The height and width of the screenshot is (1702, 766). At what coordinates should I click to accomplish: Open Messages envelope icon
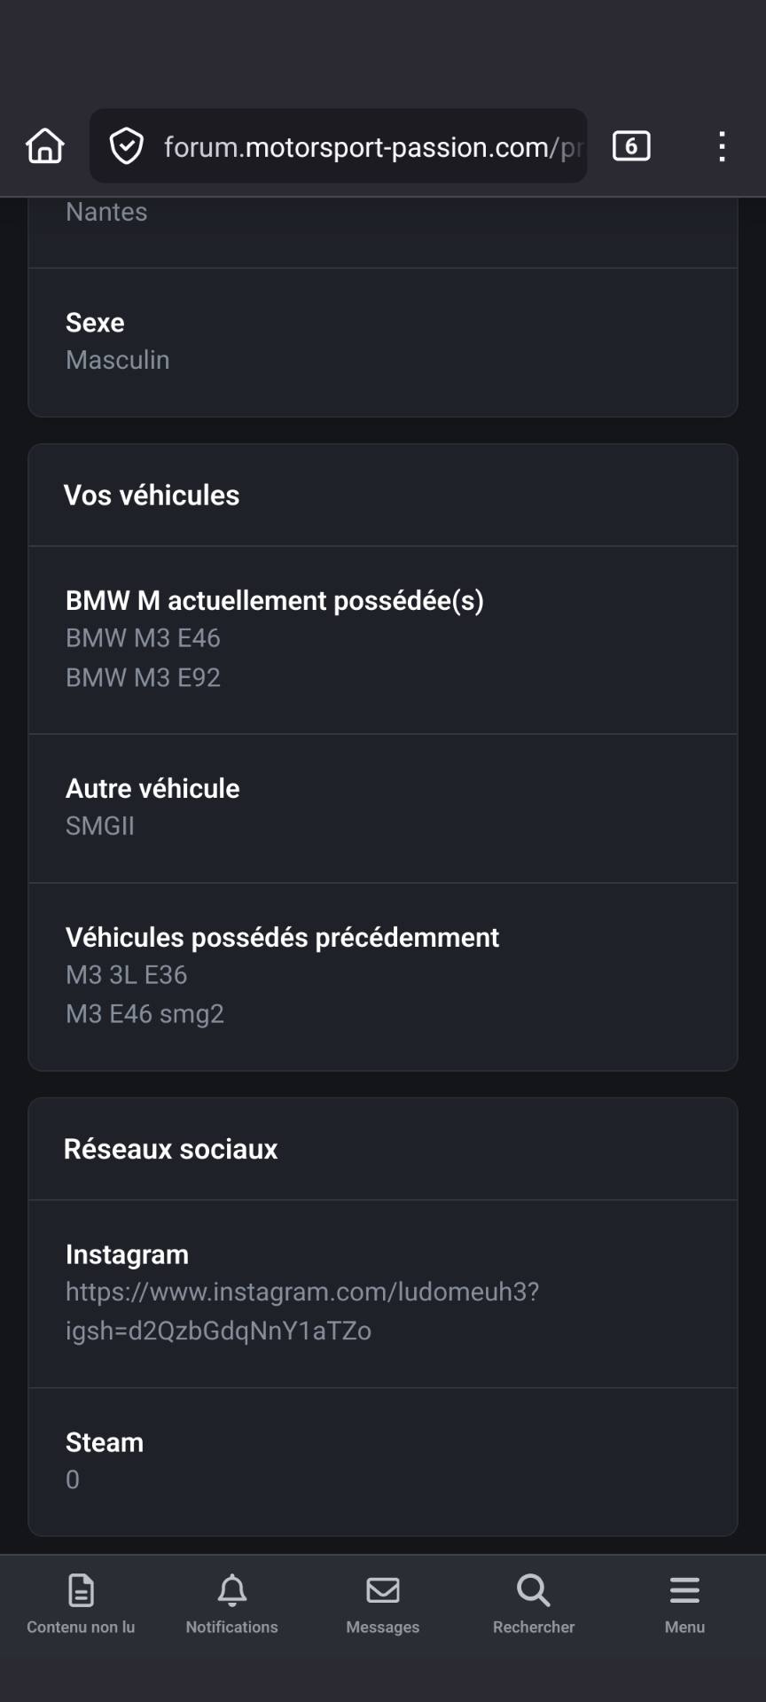click(x=383, y=1590)
